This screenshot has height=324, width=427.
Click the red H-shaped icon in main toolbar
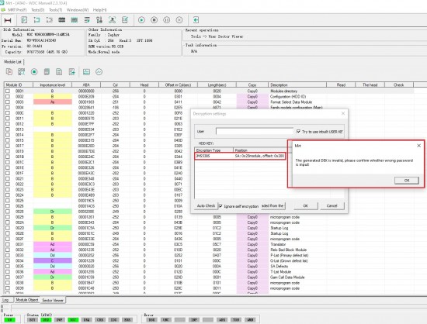(8, 20)
